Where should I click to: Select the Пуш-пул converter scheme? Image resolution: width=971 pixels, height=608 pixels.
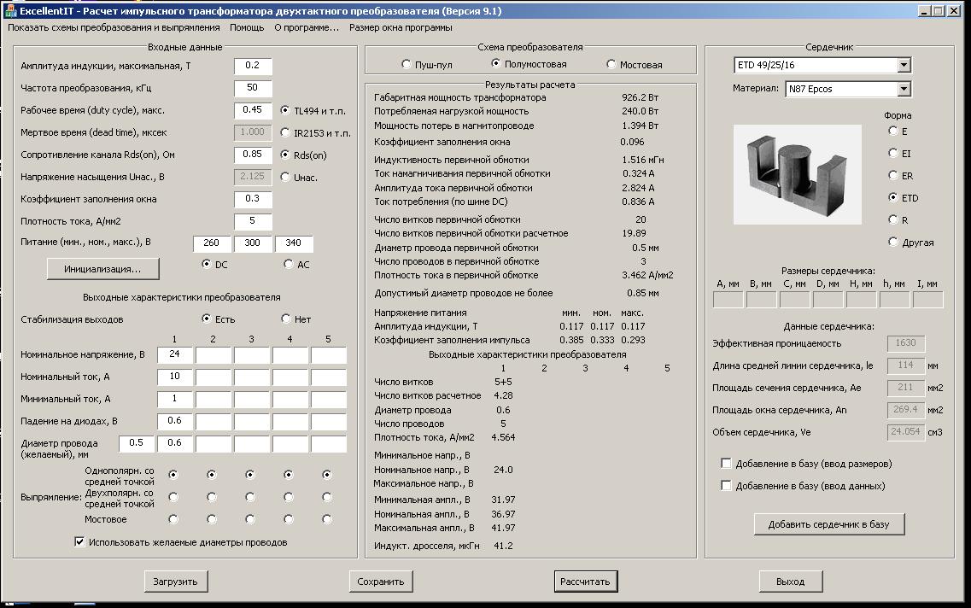407,64
